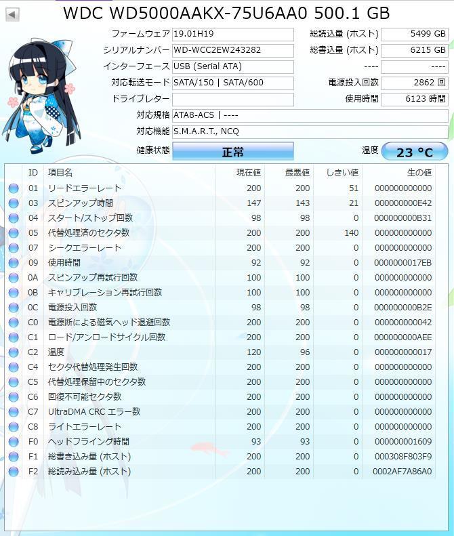Select the キャリブレーション再試行回数 attribute name

[x=105, y=293]
